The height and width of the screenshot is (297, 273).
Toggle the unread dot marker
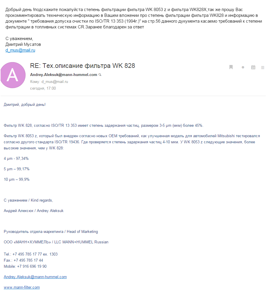pos(243,67)
